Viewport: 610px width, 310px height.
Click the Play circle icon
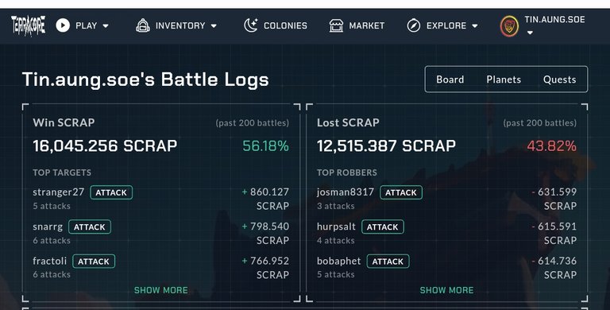[x=63, y=25]
